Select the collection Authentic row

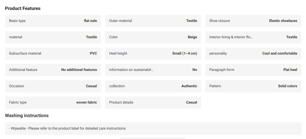click(x=153, y=86)
